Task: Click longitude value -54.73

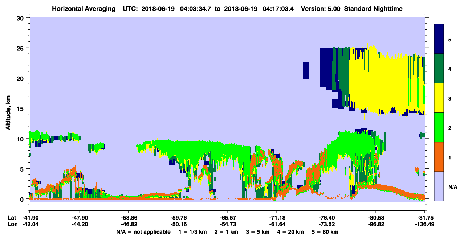Action: 227,224
